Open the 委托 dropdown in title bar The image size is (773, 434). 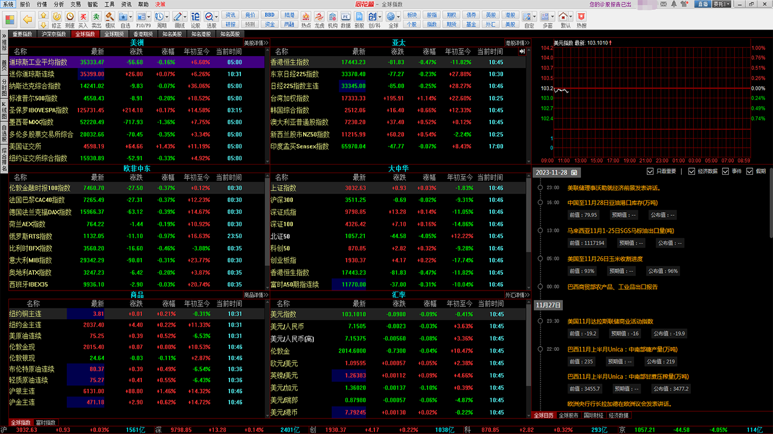point(720,4)
